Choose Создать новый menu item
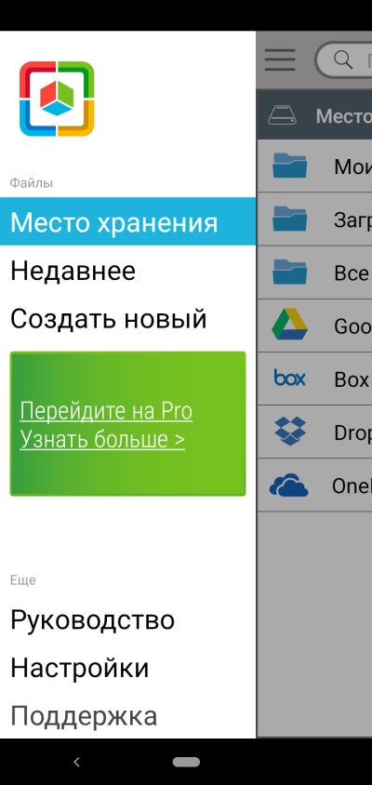Screen dimensions: 372x785 (x=109, y=319)
